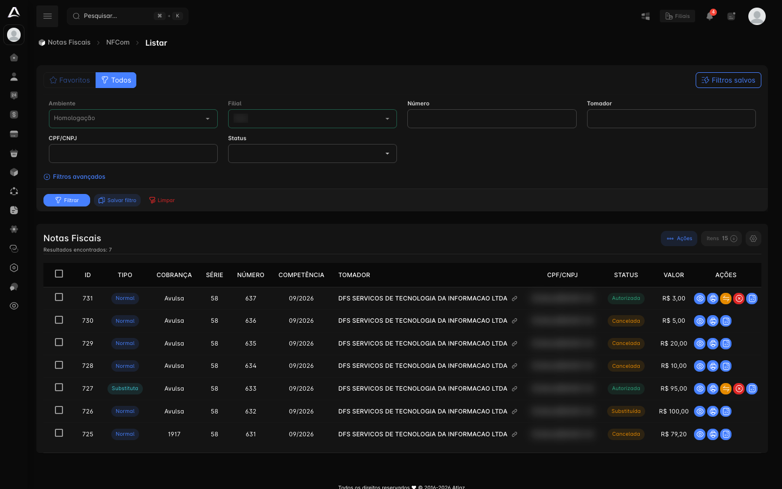Image resolution: width=782 pixels, height=489 pixels.
Task: Open the gear sidebar icon
Action: tap(14, 229)
